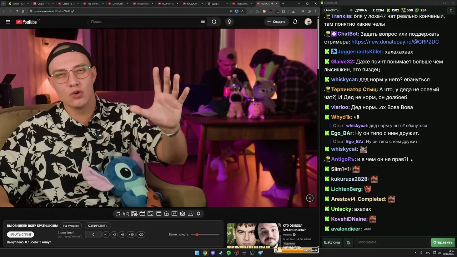Viewport: 457px width, 257px height.
Task: Open the on-screen keyboard icon in search box
Action: (x=203, y=22)
